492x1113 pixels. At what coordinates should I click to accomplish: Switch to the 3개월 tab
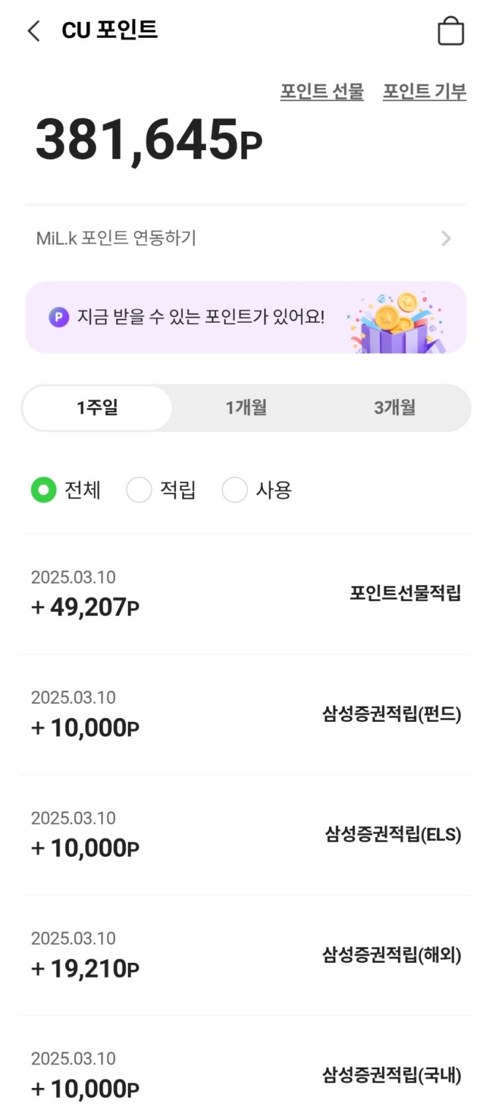coord(395,408)
